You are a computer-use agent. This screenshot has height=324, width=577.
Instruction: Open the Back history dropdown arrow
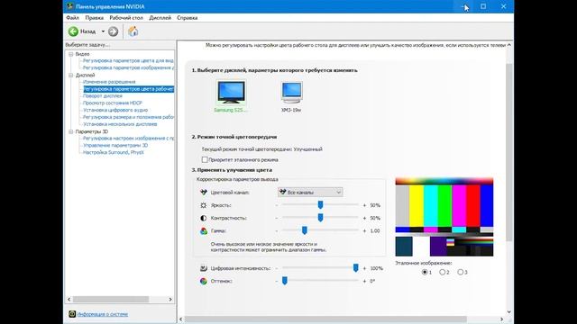103,31
